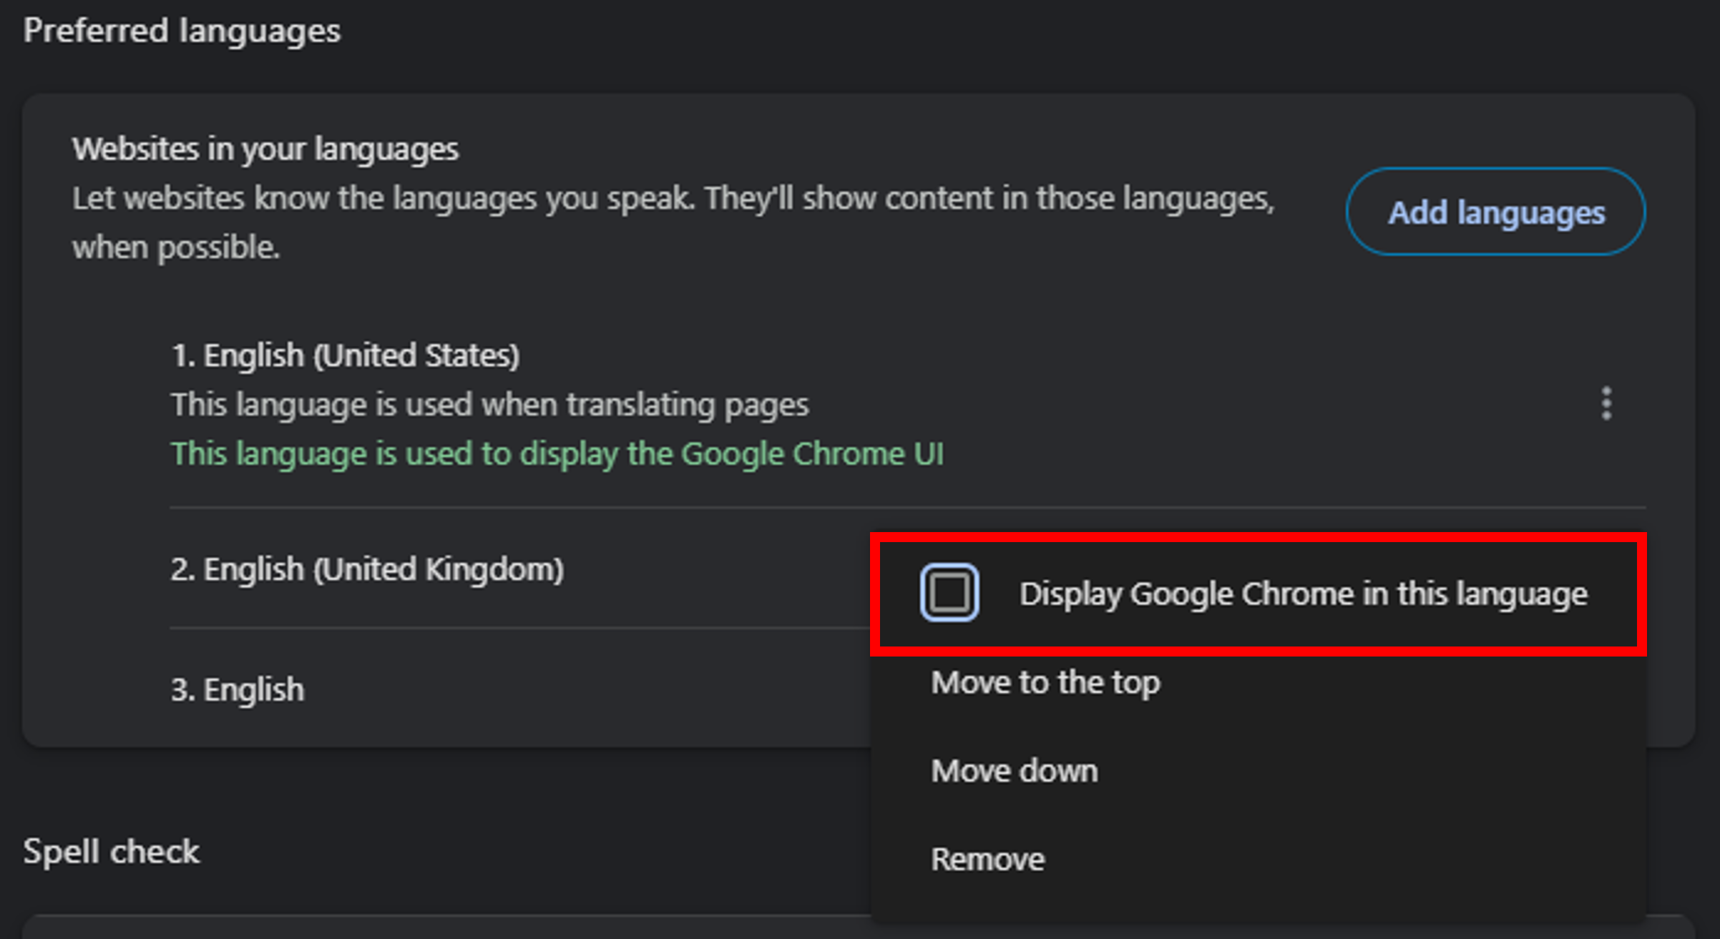Click the Websites in your languages heading
Viewport: 1720px width, 939px height.
coord(265,149)
